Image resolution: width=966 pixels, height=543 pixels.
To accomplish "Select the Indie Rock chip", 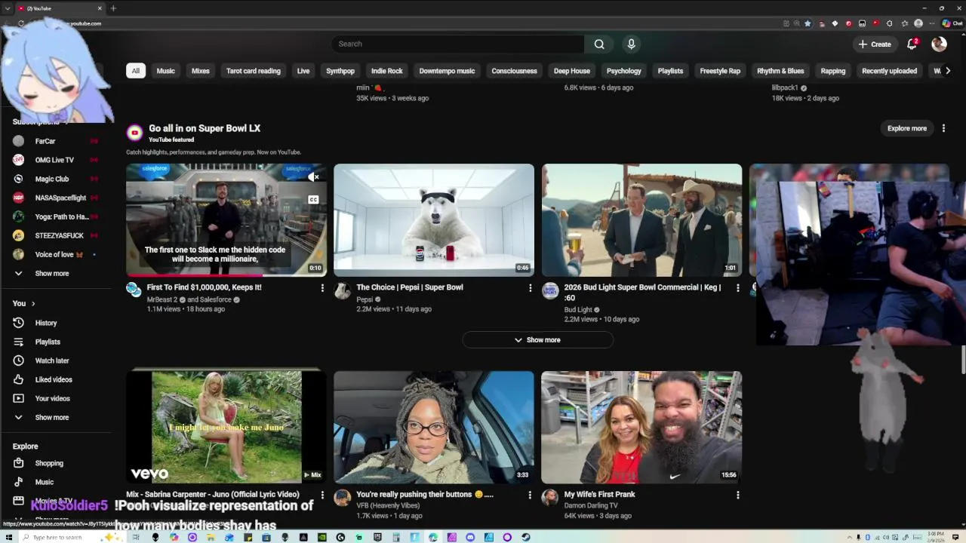I will coord(387,71).
